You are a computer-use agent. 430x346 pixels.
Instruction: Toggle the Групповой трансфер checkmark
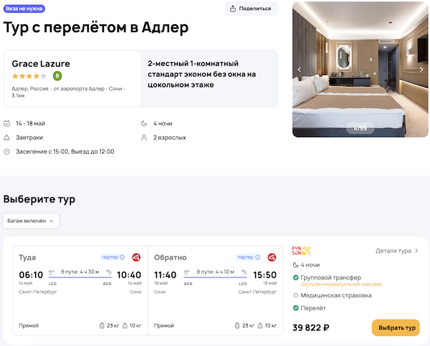tap(295, 278)
